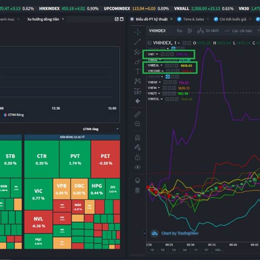Toggle stay-in-drawing-mode pencil lock icon
Image resolution: width=260 pixels, height=260 pixels.
click(137, 147)
